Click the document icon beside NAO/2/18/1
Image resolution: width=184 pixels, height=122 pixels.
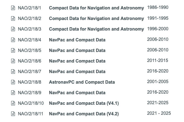point(13,8)
